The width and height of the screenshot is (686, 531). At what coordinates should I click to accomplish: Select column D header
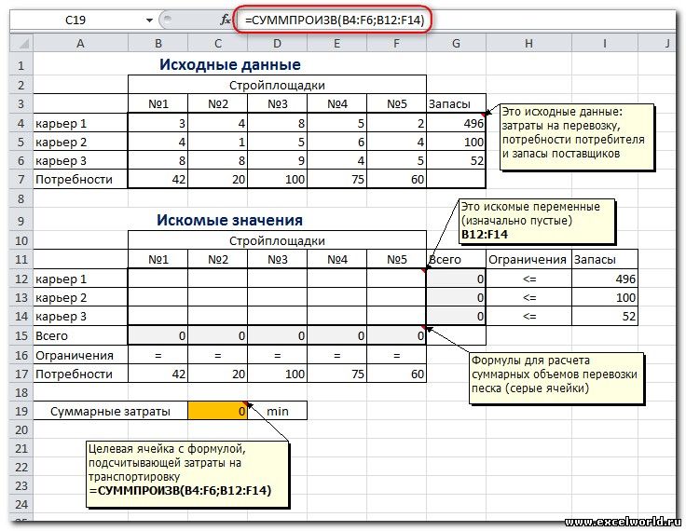pyautogui.click(x=278, y=43)
